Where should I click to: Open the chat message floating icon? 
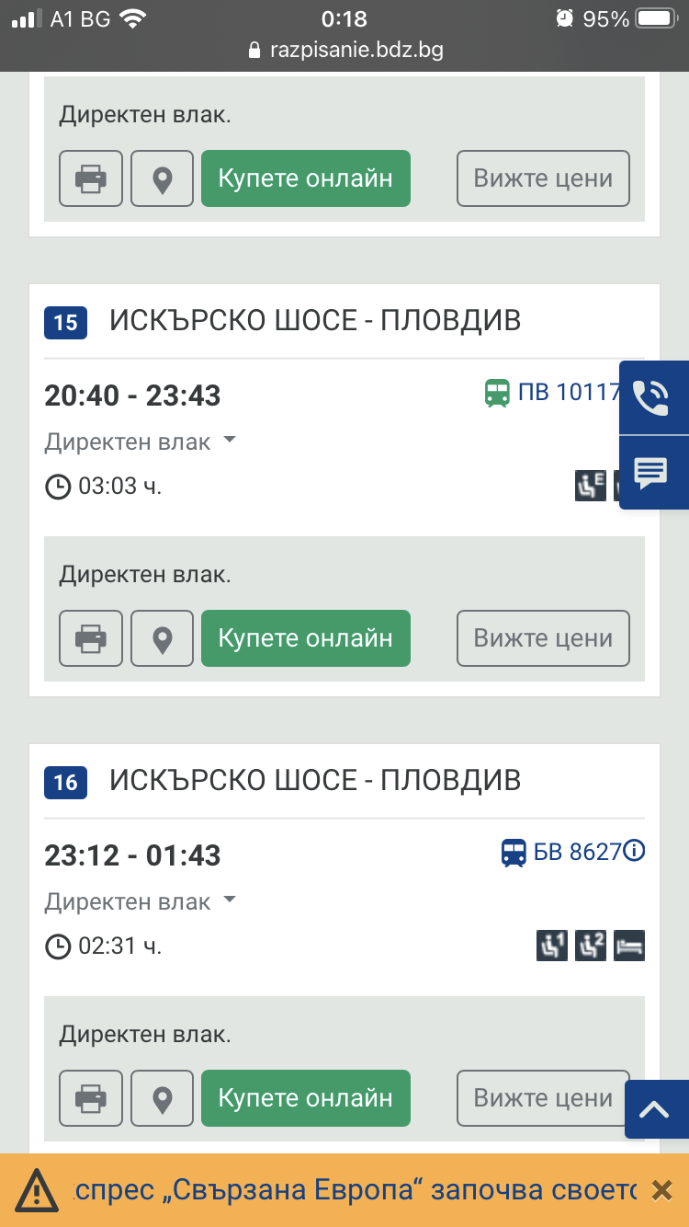[652, 473]
